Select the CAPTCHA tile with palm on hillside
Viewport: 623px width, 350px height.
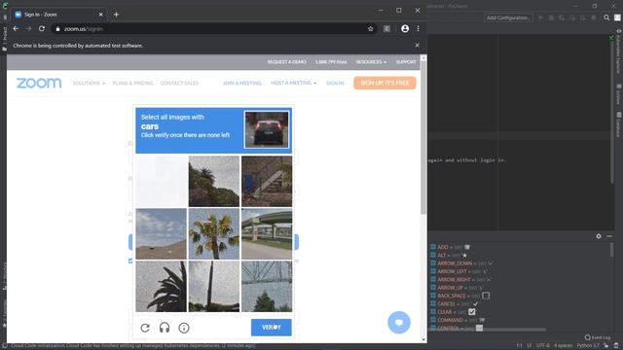tap(214, 182)
